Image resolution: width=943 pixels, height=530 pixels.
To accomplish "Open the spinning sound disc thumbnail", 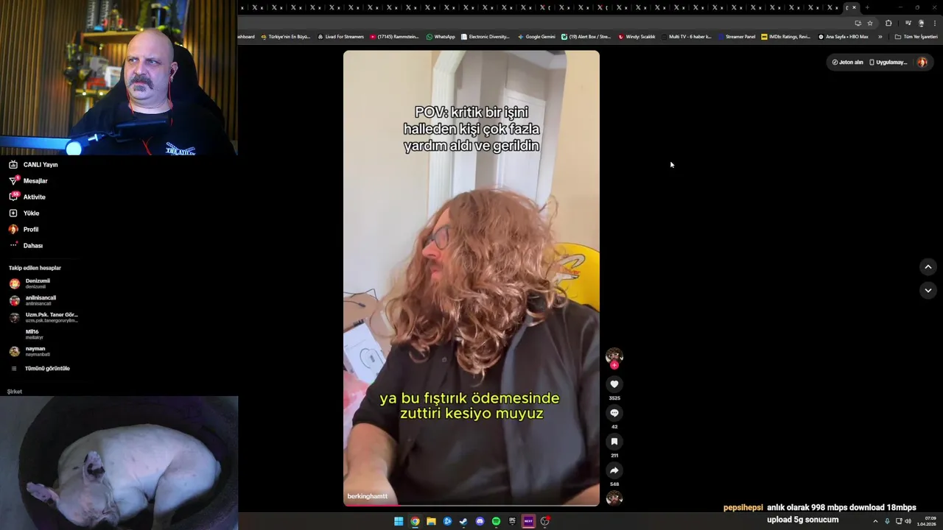I will [x=614, y=498].
